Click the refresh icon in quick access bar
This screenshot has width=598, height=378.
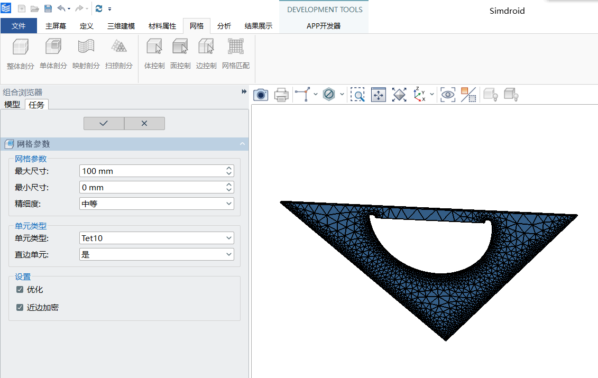tap(99, 8)
